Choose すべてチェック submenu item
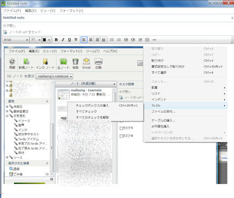Viewport: 234px width, 198px height. click(106, 112)
